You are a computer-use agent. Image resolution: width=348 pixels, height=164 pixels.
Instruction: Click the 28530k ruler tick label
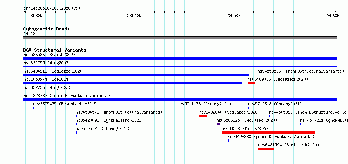(x=35, y=16)
